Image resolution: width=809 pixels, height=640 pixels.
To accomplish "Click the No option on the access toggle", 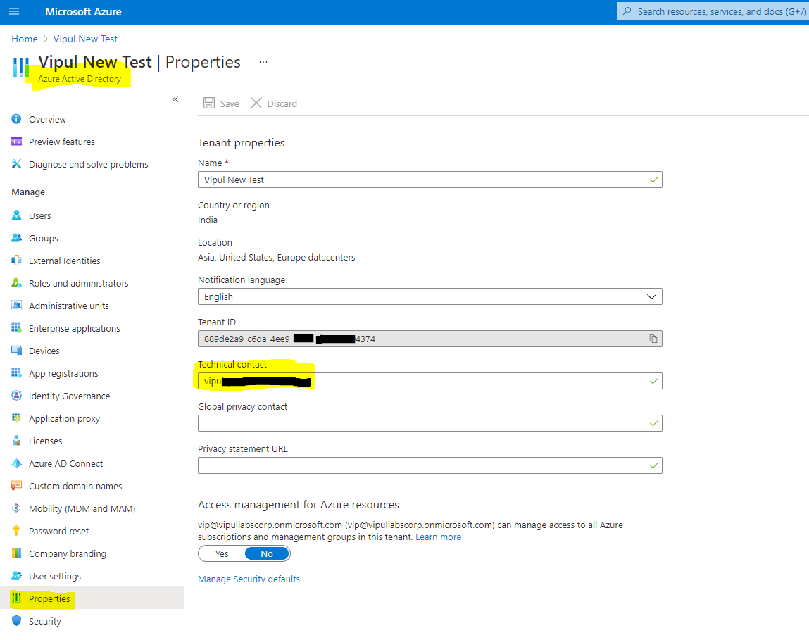I will (x=266, y=553).
